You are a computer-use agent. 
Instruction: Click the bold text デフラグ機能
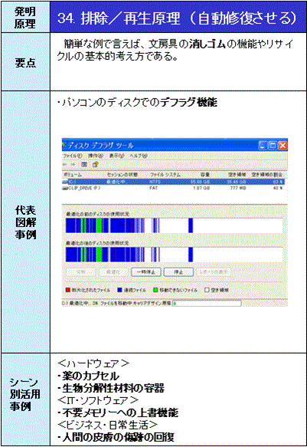[188, 102]
